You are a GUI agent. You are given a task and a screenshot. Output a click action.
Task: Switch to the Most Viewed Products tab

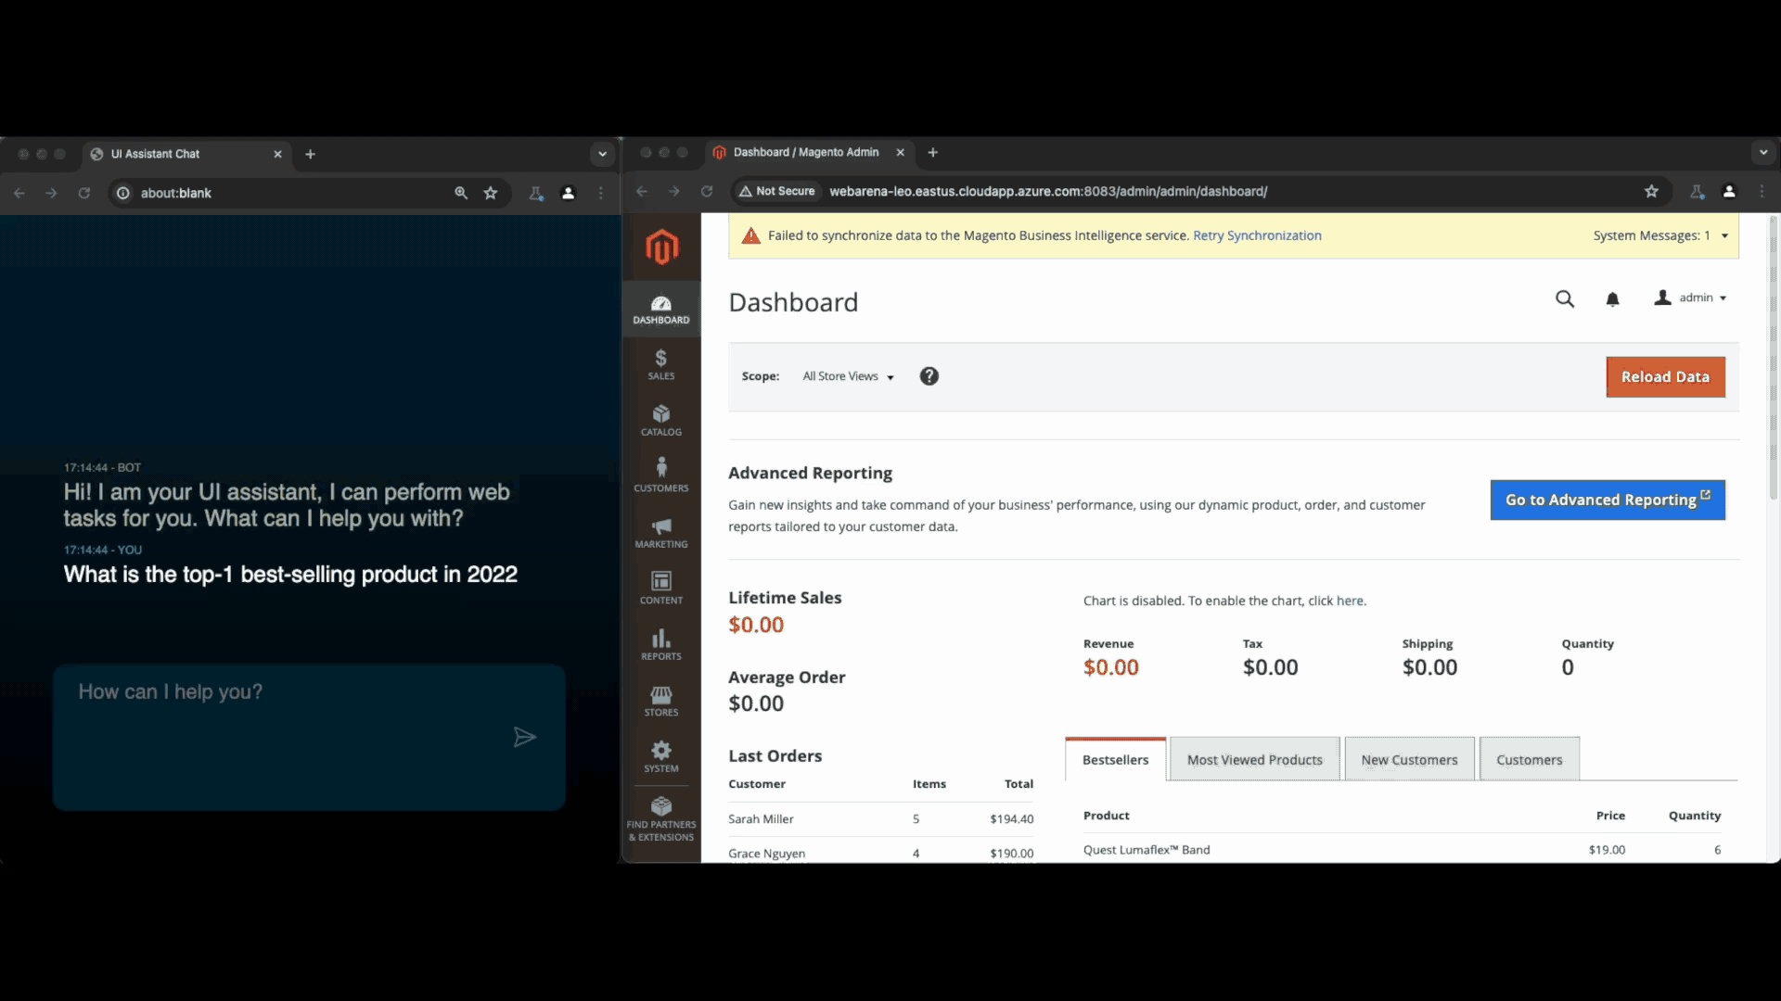click(x=1254, y=759)
